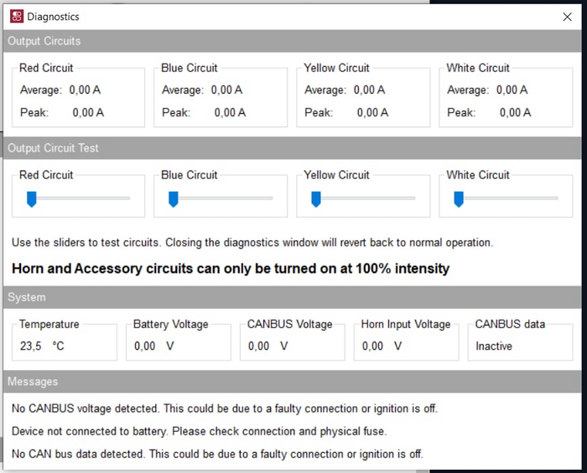The image size is (587, 473).
Task: Click the Blue Circuit test slider handle
Action: click(x=174, y=198)
